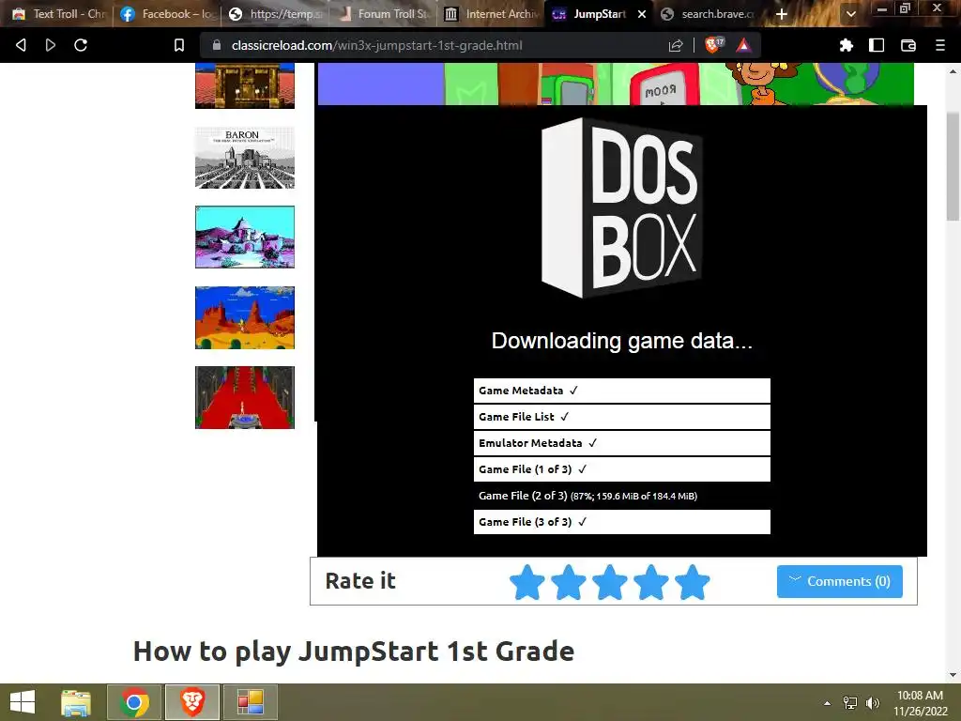Click the 'How to play JumpStart 1st Grade' heading
This screenshot has width=961, height=721.
[354, 652]
